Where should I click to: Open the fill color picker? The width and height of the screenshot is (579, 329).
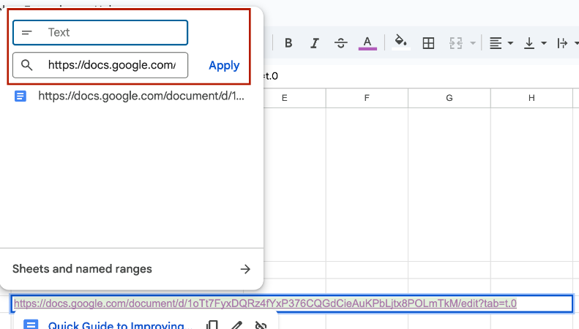[401, 42]
